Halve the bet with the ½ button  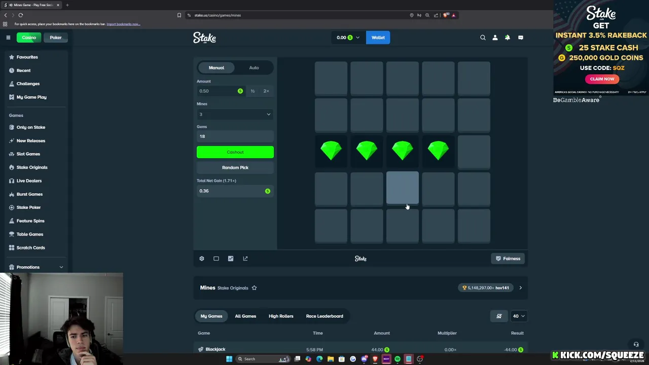point(253,91)
